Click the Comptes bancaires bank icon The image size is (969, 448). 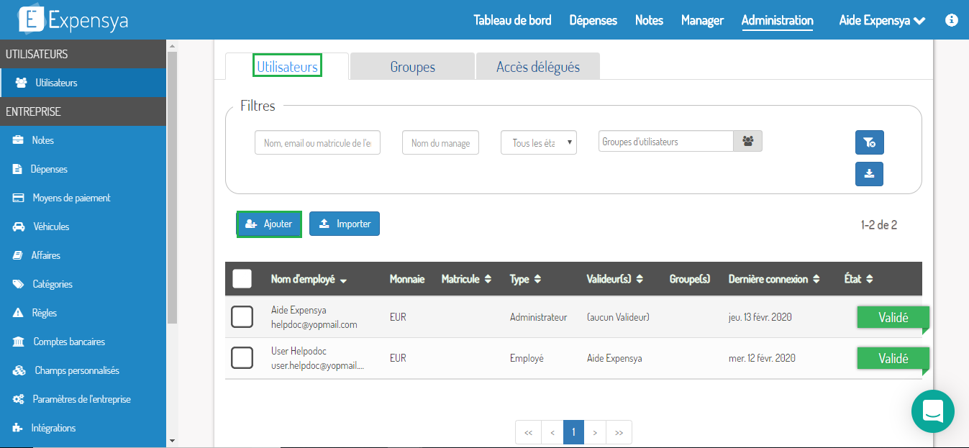pyautogui.click(x=18, y=342)
